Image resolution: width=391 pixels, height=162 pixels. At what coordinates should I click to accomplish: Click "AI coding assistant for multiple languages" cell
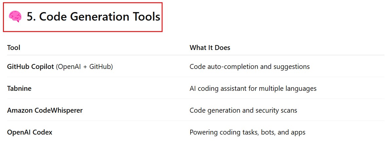(253, 89)
